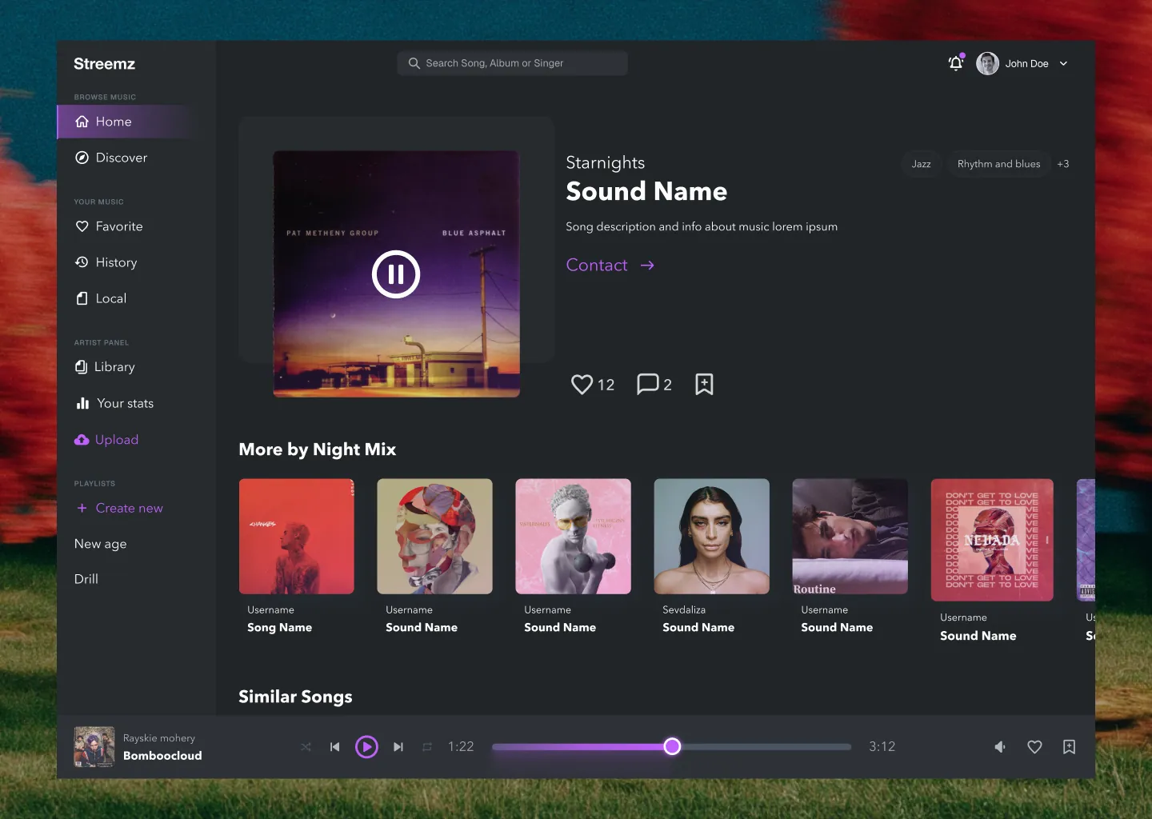Image resolution: width=1152 pixels, height=819 pixels.
Task: Open the Bomboocloud track thumbnail in the player
Action: (x=94, y=747)
